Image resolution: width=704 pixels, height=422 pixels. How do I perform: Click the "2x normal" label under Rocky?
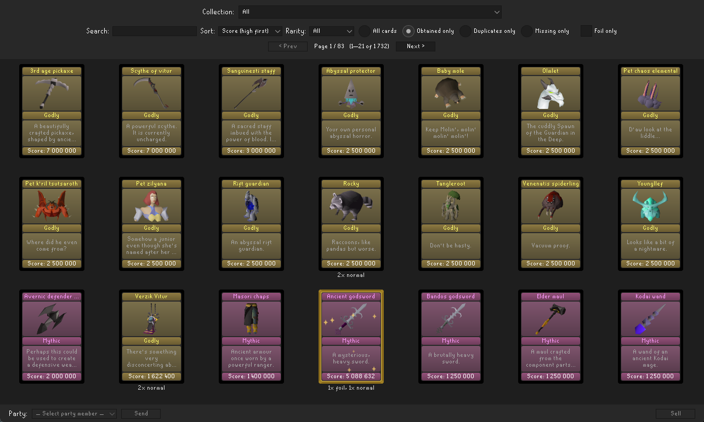tap(351, 275)
